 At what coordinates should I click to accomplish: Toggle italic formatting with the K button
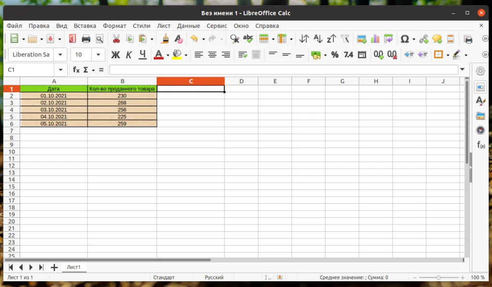128,55
